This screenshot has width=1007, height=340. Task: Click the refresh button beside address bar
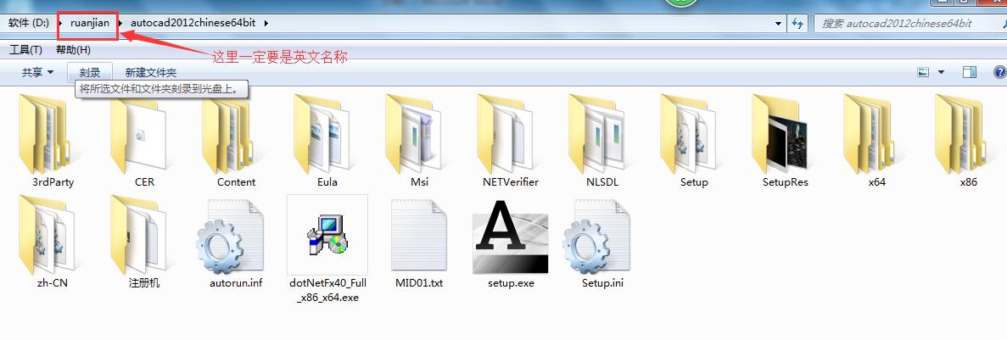click(797, 23)
